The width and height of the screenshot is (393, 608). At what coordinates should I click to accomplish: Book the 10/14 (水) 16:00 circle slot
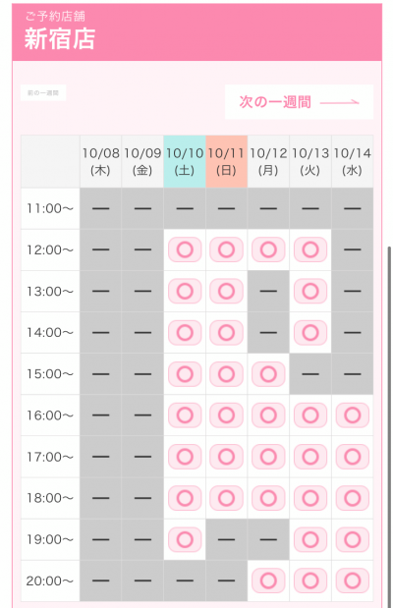click(x=353, y=415)
